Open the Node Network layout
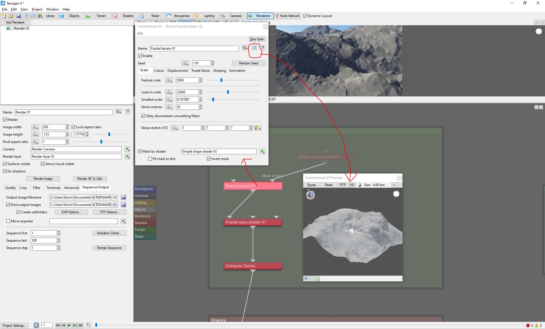This screenshot has height=329, width=545. [x=287, y=16]
